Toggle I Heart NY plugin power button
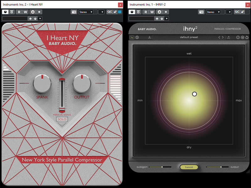251x188 pixels. [5, 12]
